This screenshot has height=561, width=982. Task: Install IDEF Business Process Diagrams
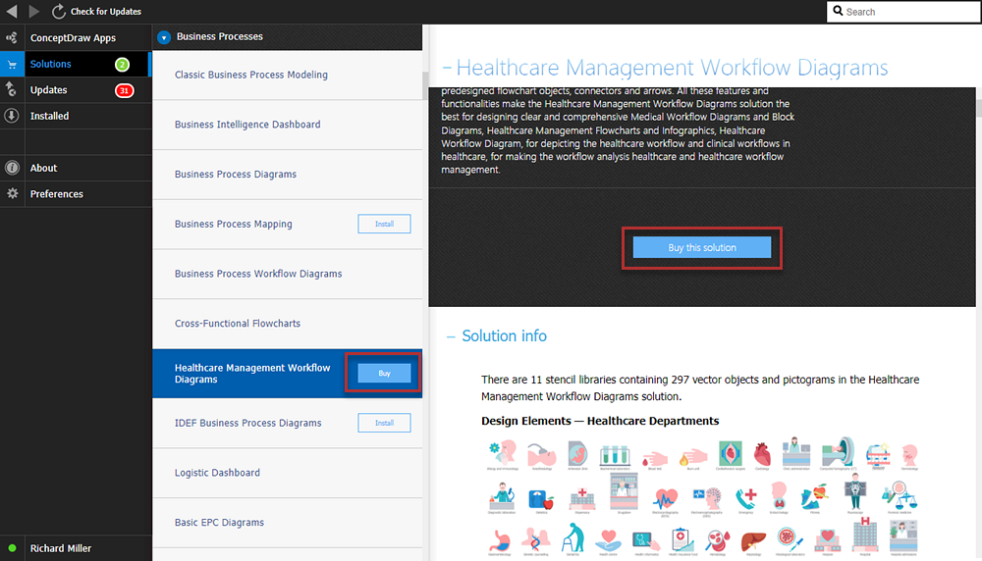[x=385, y=423]
